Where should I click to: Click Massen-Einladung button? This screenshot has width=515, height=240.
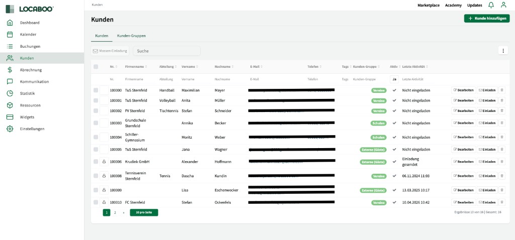(x=110, y=51)
